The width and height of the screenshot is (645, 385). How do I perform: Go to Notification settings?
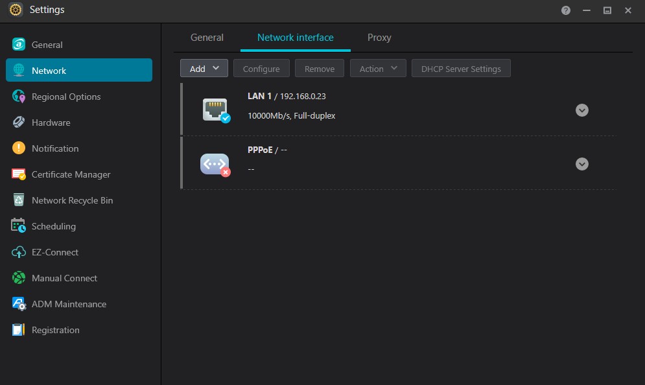tap(79, 148)
